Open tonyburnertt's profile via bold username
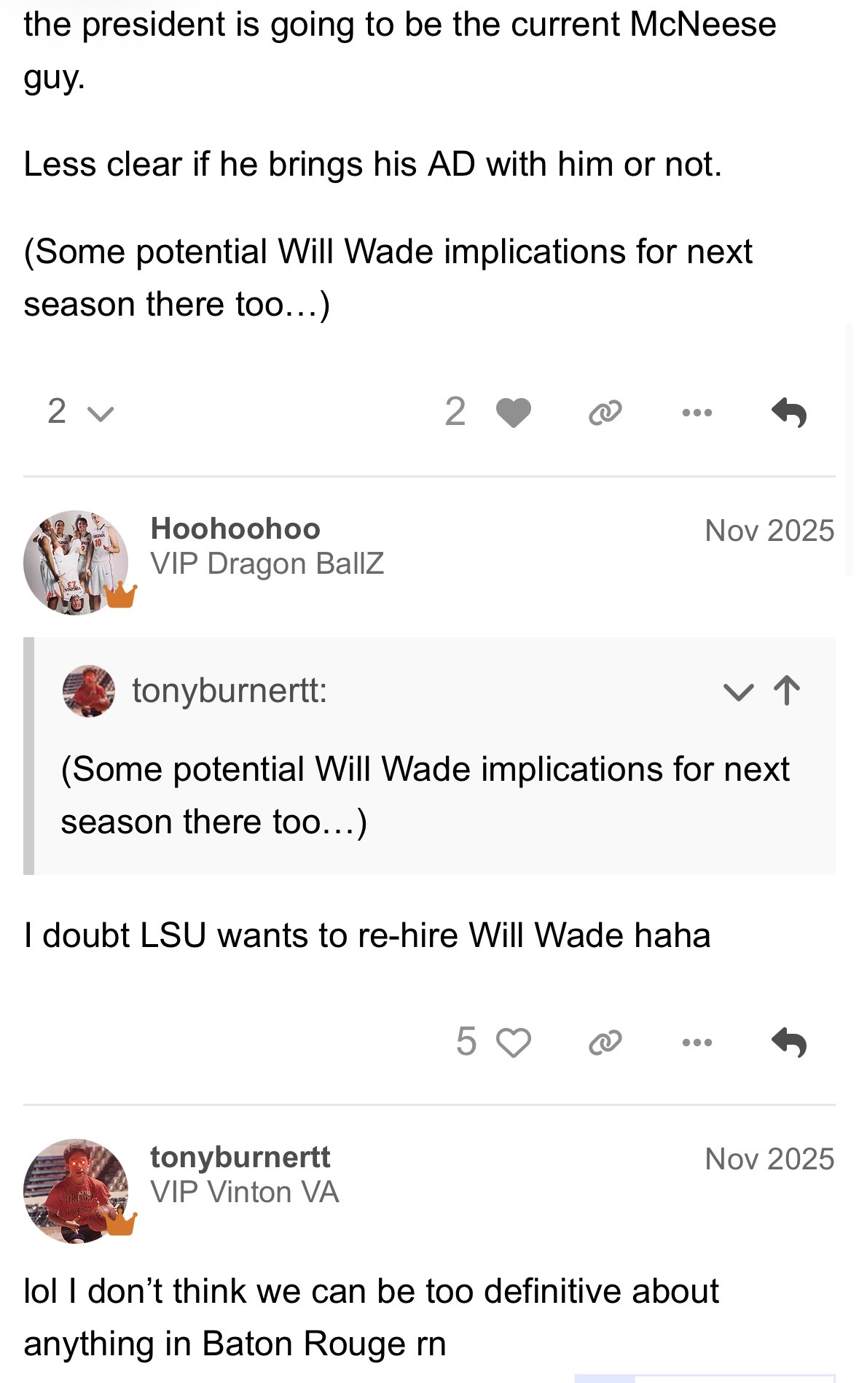 click(240, 1157)
